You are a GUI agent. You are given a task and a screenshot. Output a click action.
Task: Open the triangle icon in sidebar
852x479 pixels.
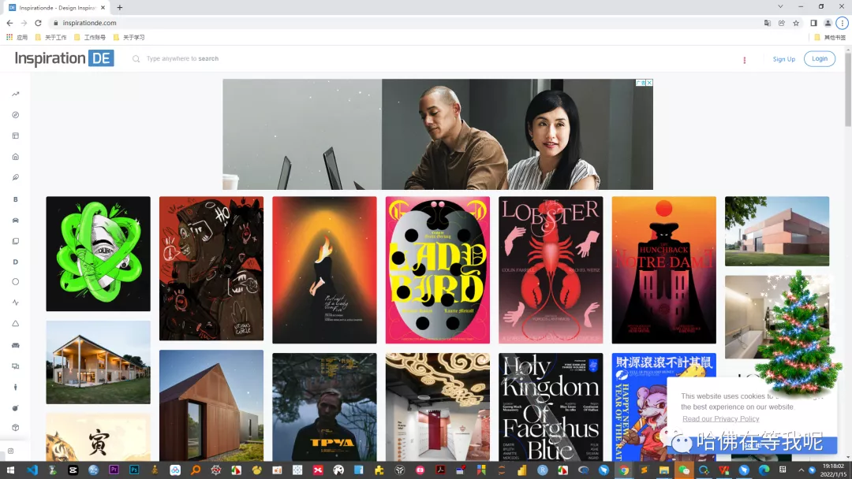tap(16, 323)
